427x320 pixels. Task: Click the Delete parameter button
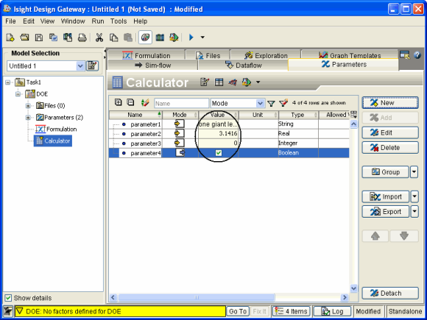pyautogui.click(x=390, y=148)
